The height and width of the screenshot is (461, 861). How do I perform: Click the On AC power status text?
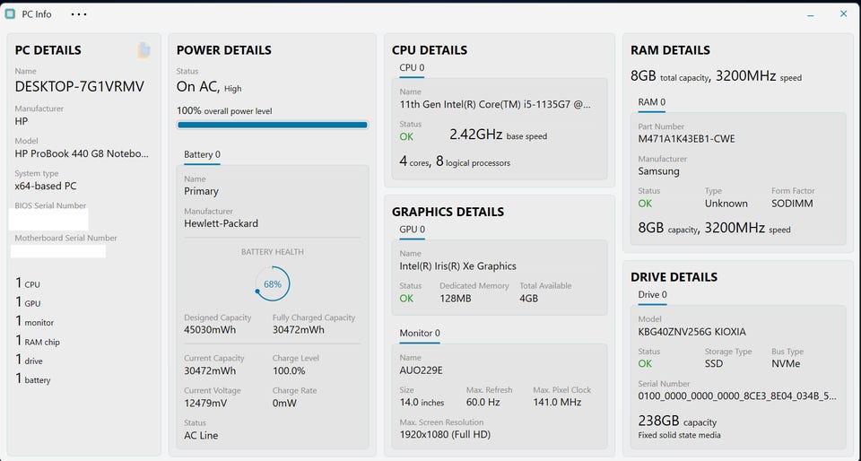point(198,87)
